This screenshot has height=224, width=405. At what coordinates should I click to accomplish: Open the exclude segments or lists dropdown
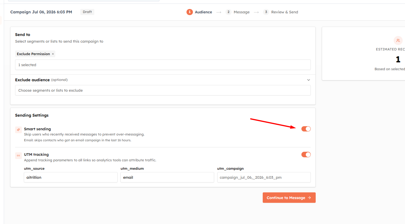pyautogui.click(x=163, y=90)
